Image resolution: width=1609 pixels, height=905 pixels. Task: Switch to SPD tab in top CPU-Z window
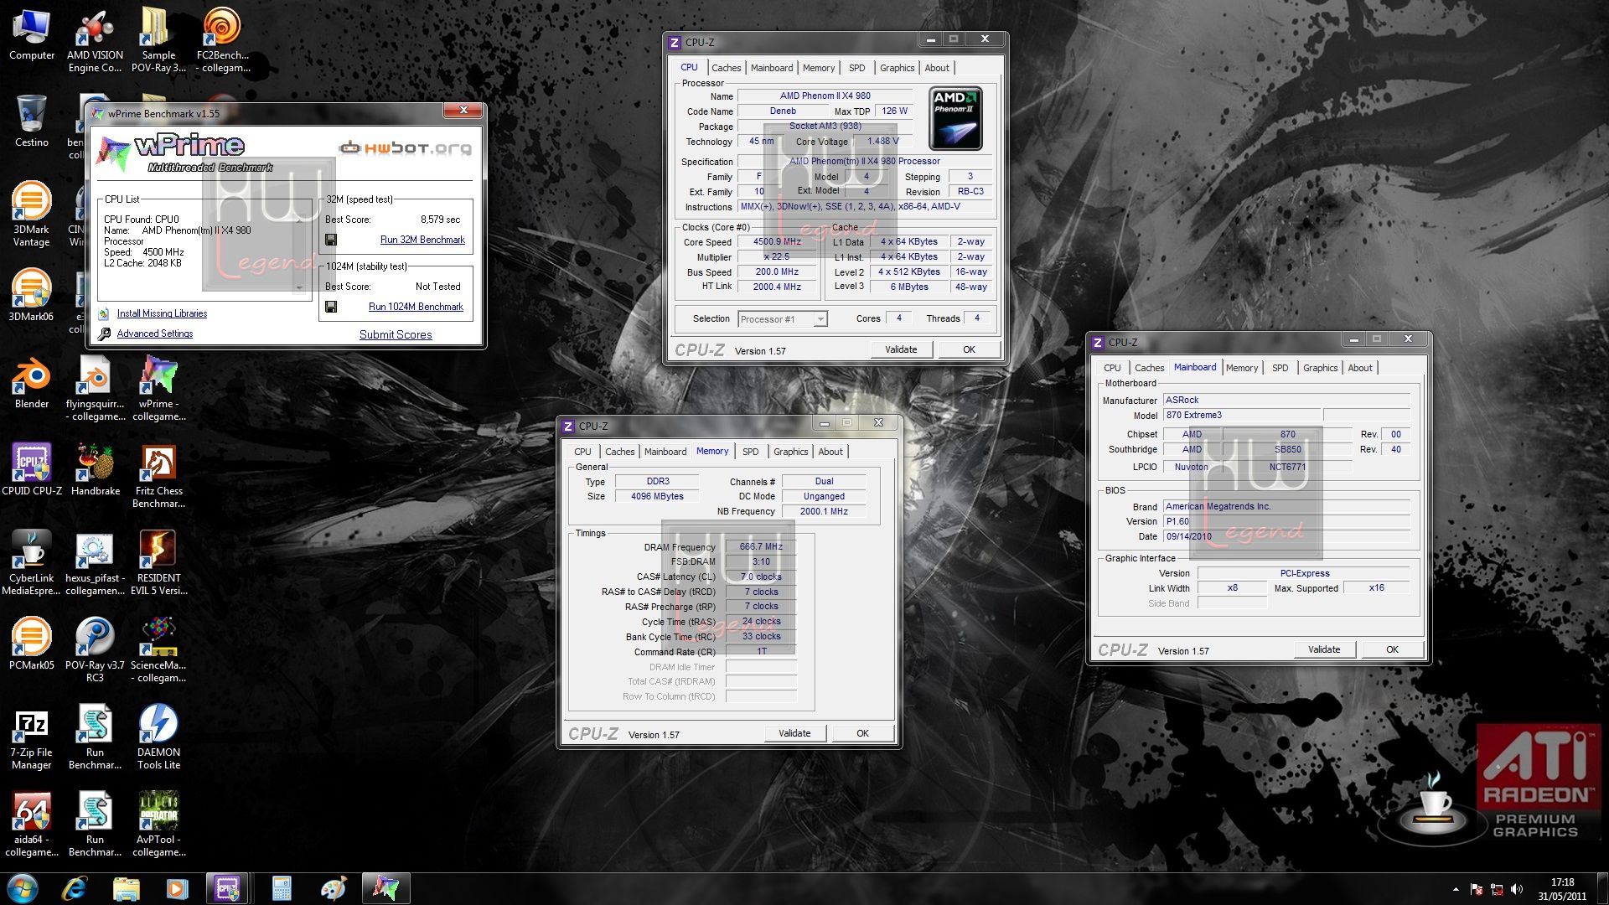coord(856,68)
